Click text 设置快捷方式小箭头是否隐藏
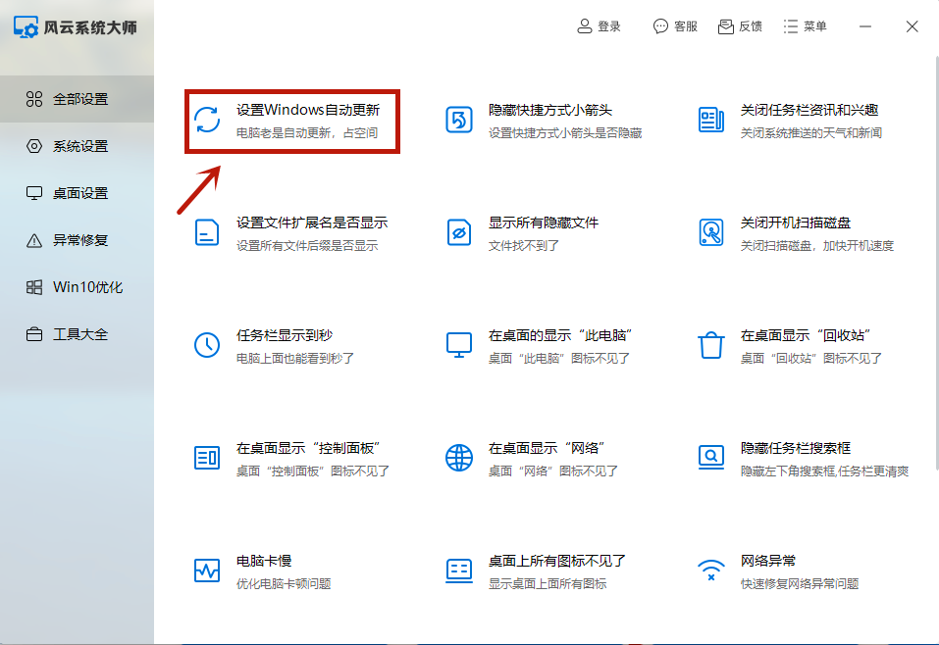939x645 pixels. [x=565, y=133]
